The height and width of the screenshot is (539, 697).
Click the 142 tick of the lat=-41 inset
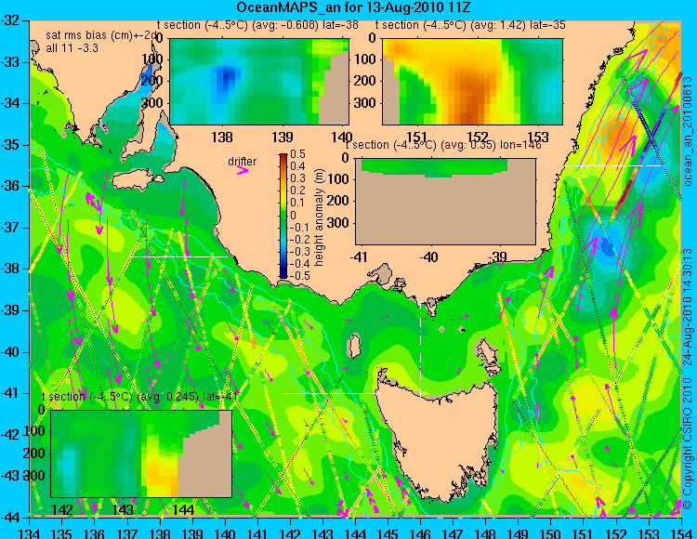(x=62, y=509)
